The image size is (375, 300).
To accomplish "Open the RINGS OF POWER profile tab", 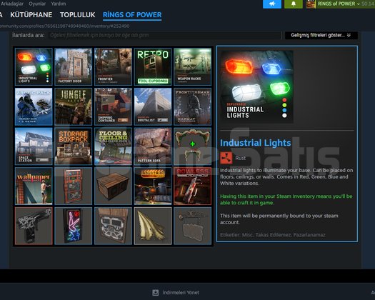I will [132, 15].
